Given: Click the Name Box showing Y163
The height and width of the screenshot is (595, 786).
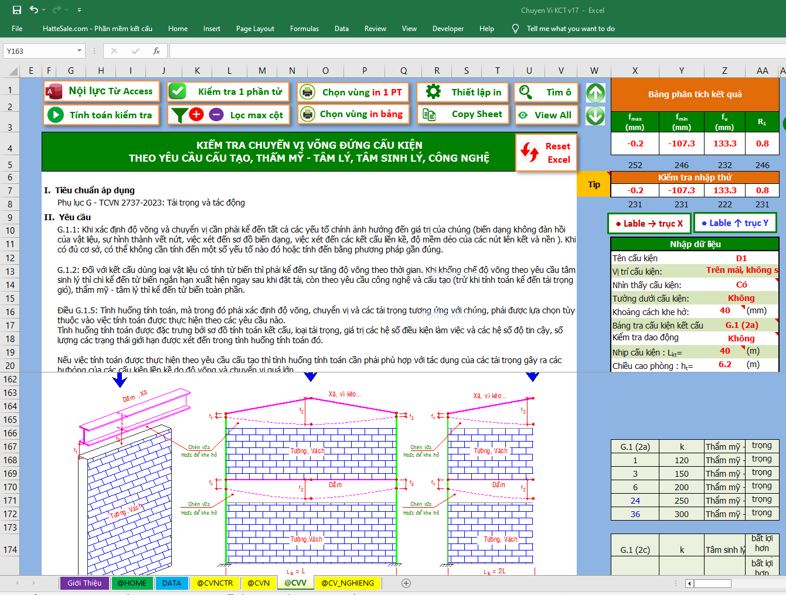Looking at the screenshot, I should pos(39,51).
